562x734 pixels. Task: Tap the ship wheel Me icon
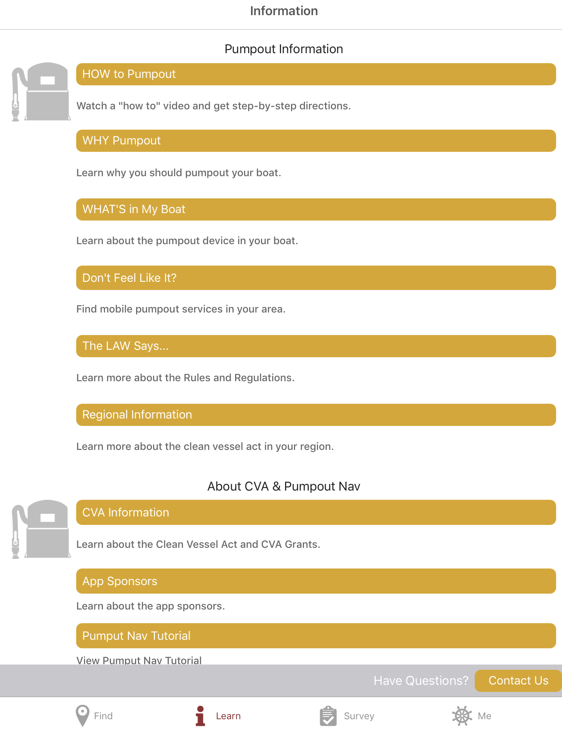pyautogui.click(x=462, y=716)
